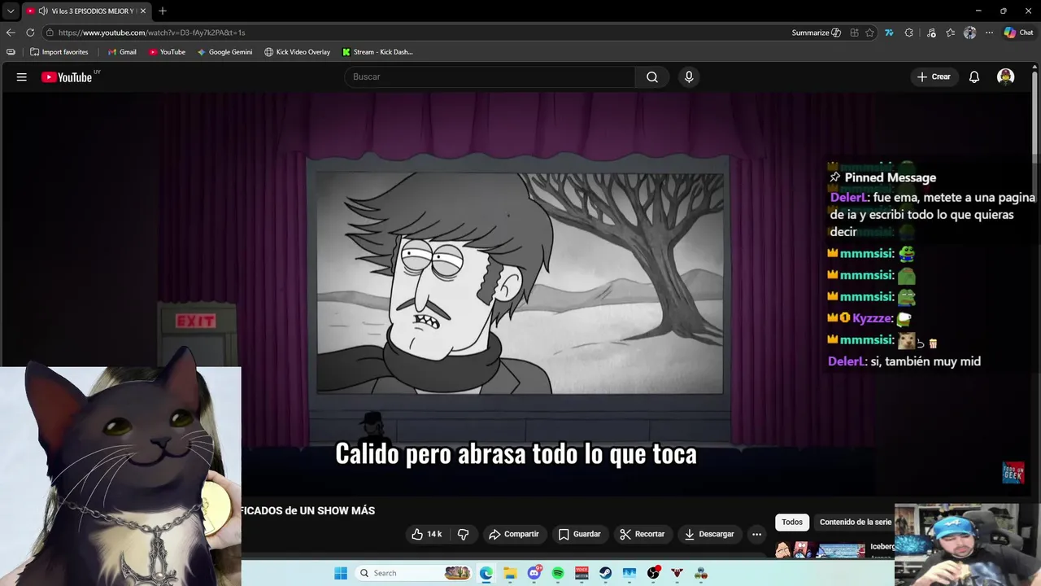The height and width of the screenshot is (586, 1041).
Task: Open the TradingView extension icon
Action: pyautogui.click(x=889, y=33)
